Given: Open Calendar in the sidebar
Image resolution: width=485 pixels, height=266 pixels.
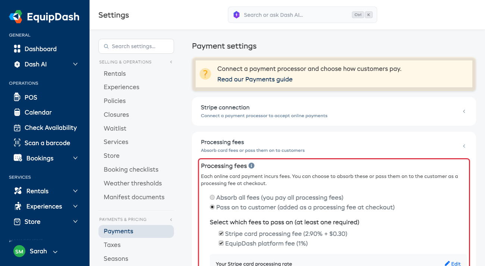Looking at the screenshot, I should pyautogui.click(x=38, y=112).
